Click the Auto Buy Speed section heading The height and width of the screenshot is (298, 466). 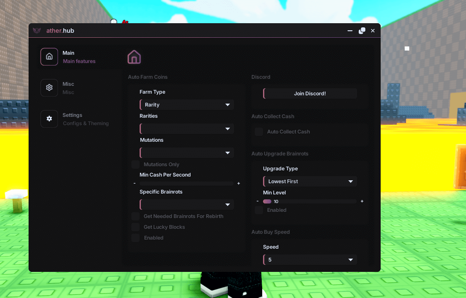270,232
